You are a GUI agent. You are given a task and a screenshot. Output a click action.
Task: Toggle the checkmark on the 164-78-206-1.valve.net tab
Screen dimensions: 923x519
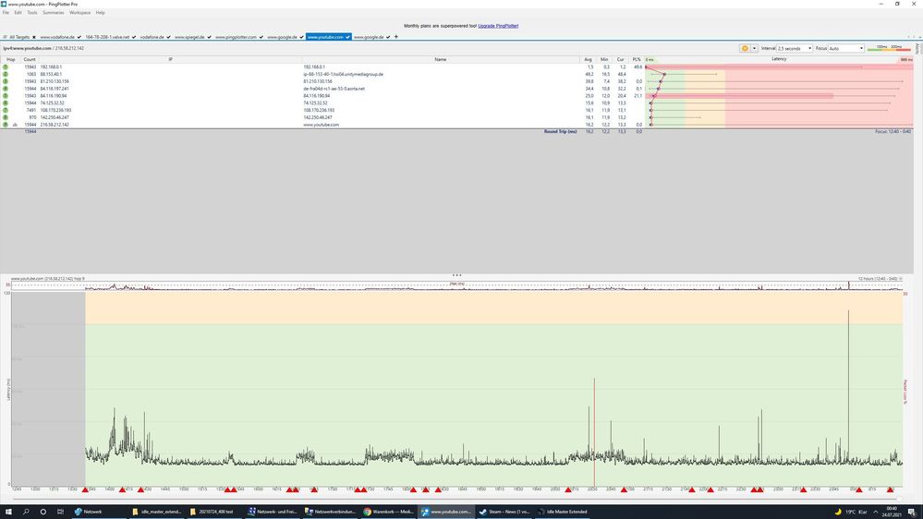coord(134,37)
